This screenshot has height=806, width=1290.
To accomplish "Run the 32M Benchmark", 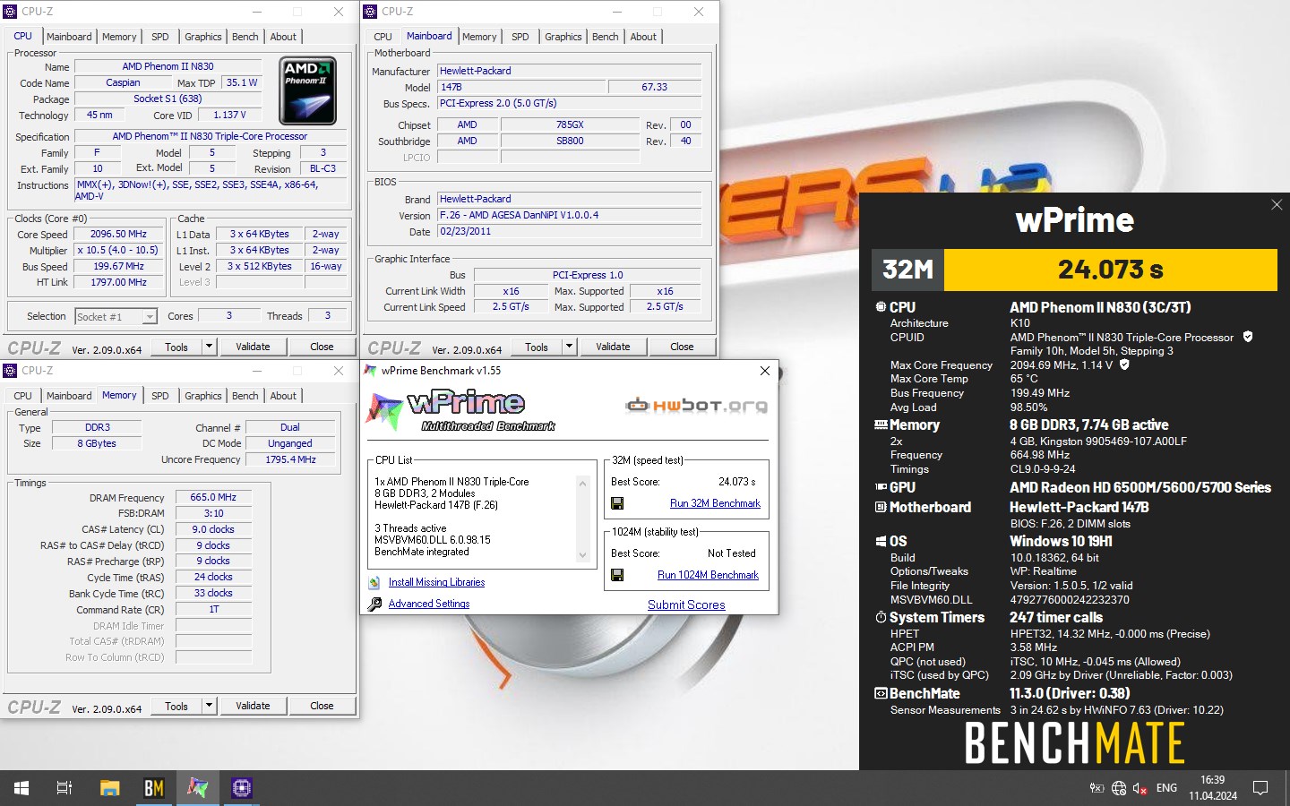I will (715, 503).
